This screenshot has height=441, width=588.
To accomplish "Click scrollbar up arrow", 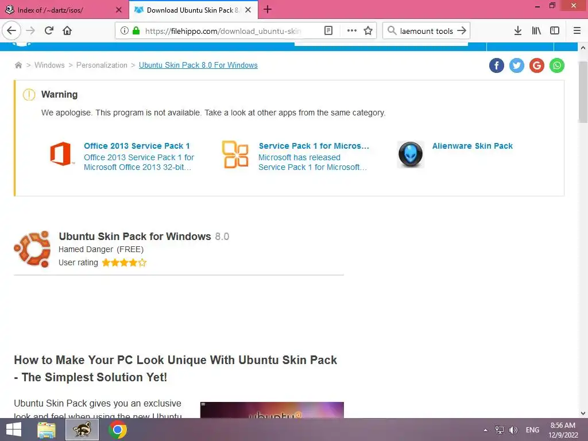I will click(583, 48).
